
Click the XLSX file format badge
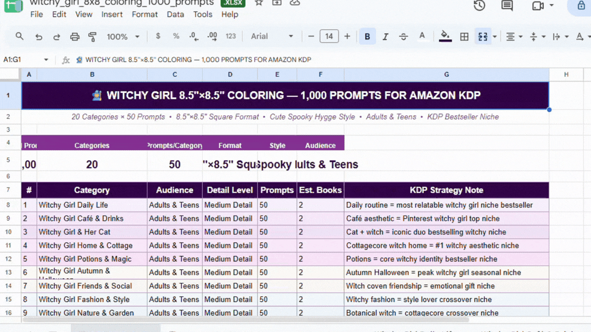click(x=233, y=3)
